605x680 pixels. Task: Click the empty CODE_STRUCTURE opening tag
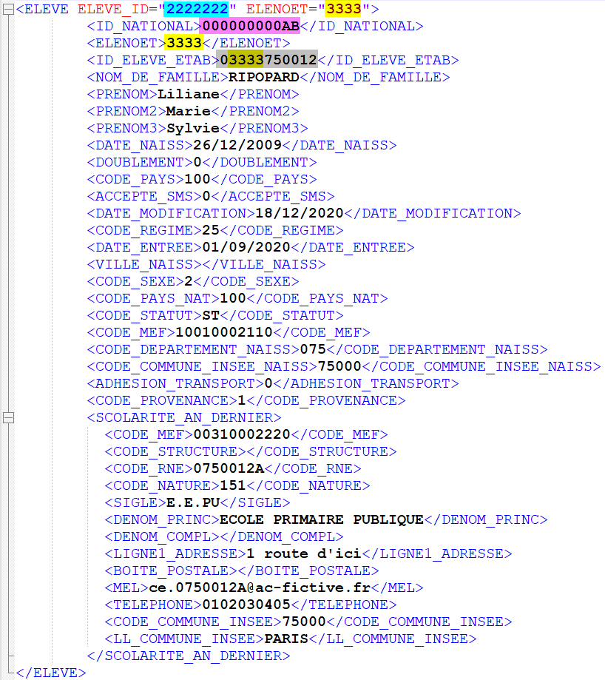(175, 451)
